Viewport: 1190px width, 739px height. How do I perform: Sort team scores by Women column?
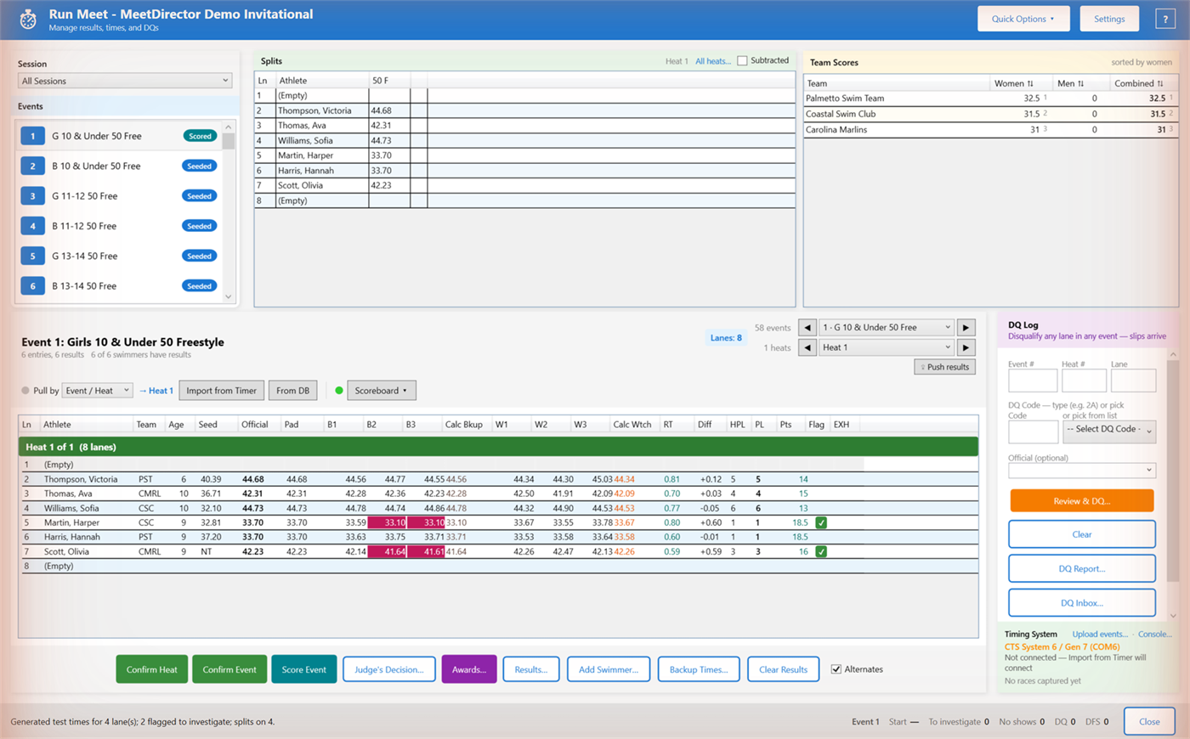pos(1013,83)
